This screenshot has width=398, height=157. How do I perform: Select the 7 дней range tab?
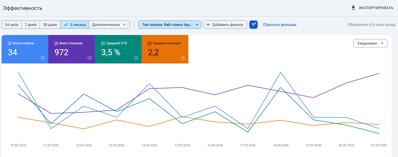pos(31,25)
